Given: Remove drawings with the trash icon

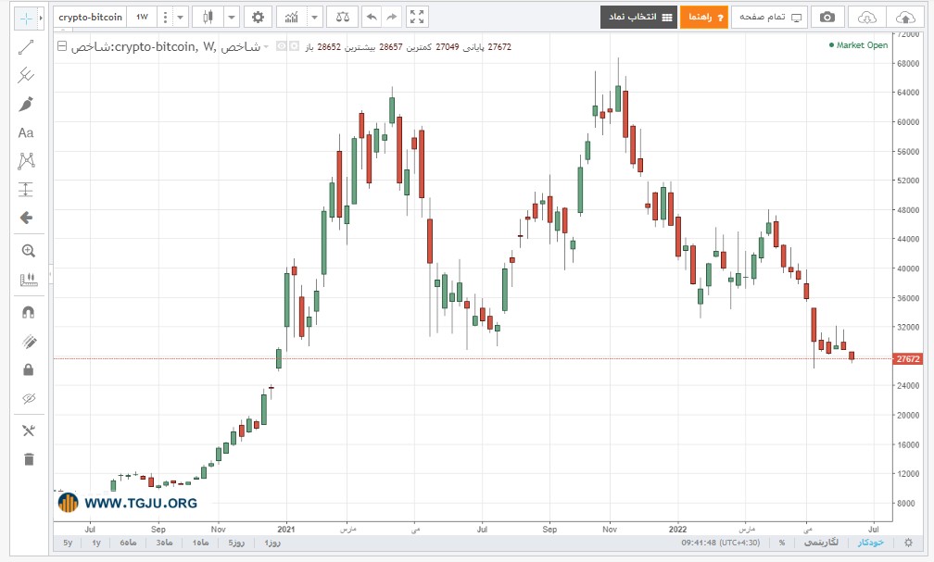Looking at the screenshot, I should (x=28, y=459).
